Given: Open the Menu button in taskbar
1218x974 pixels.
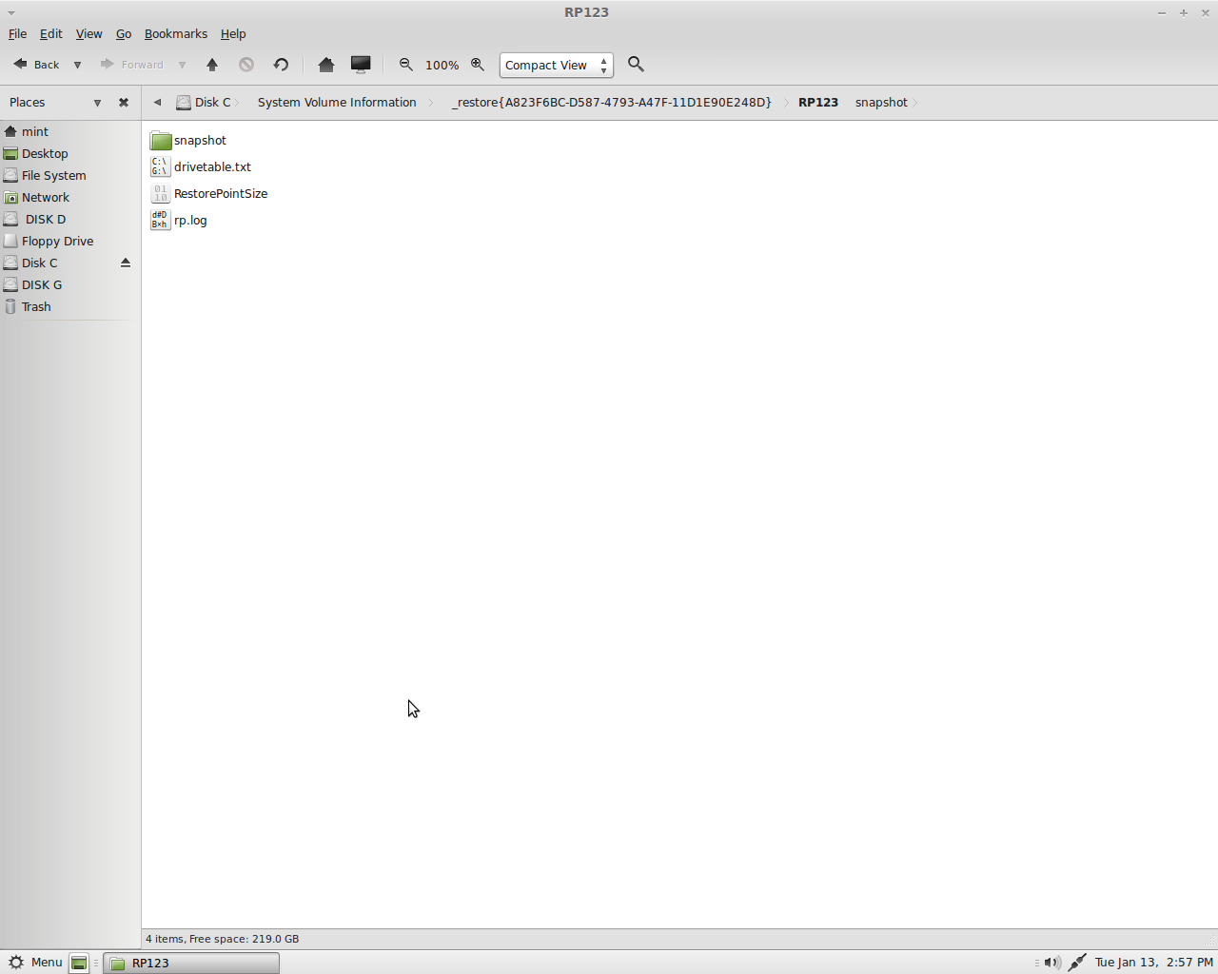Looking at the screenshot, I should coord(35,963).
